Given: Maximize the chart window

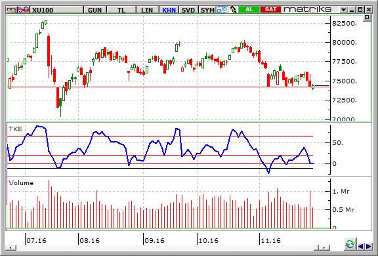Looking at the screenshot, I should coord(360,10).
